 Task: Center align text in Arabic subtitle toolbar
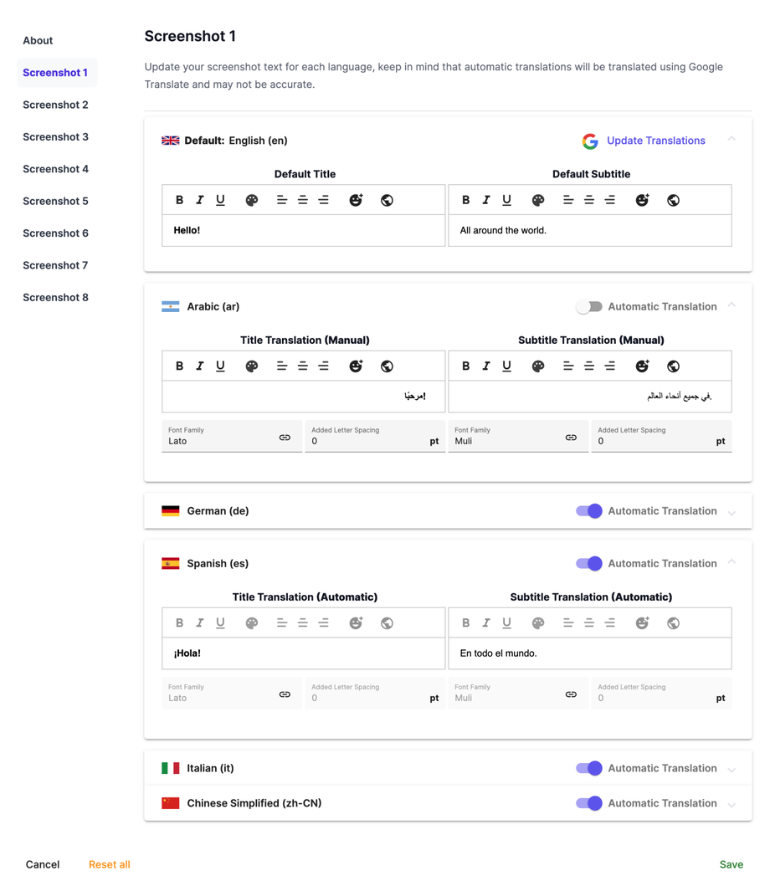coord(589,366)
